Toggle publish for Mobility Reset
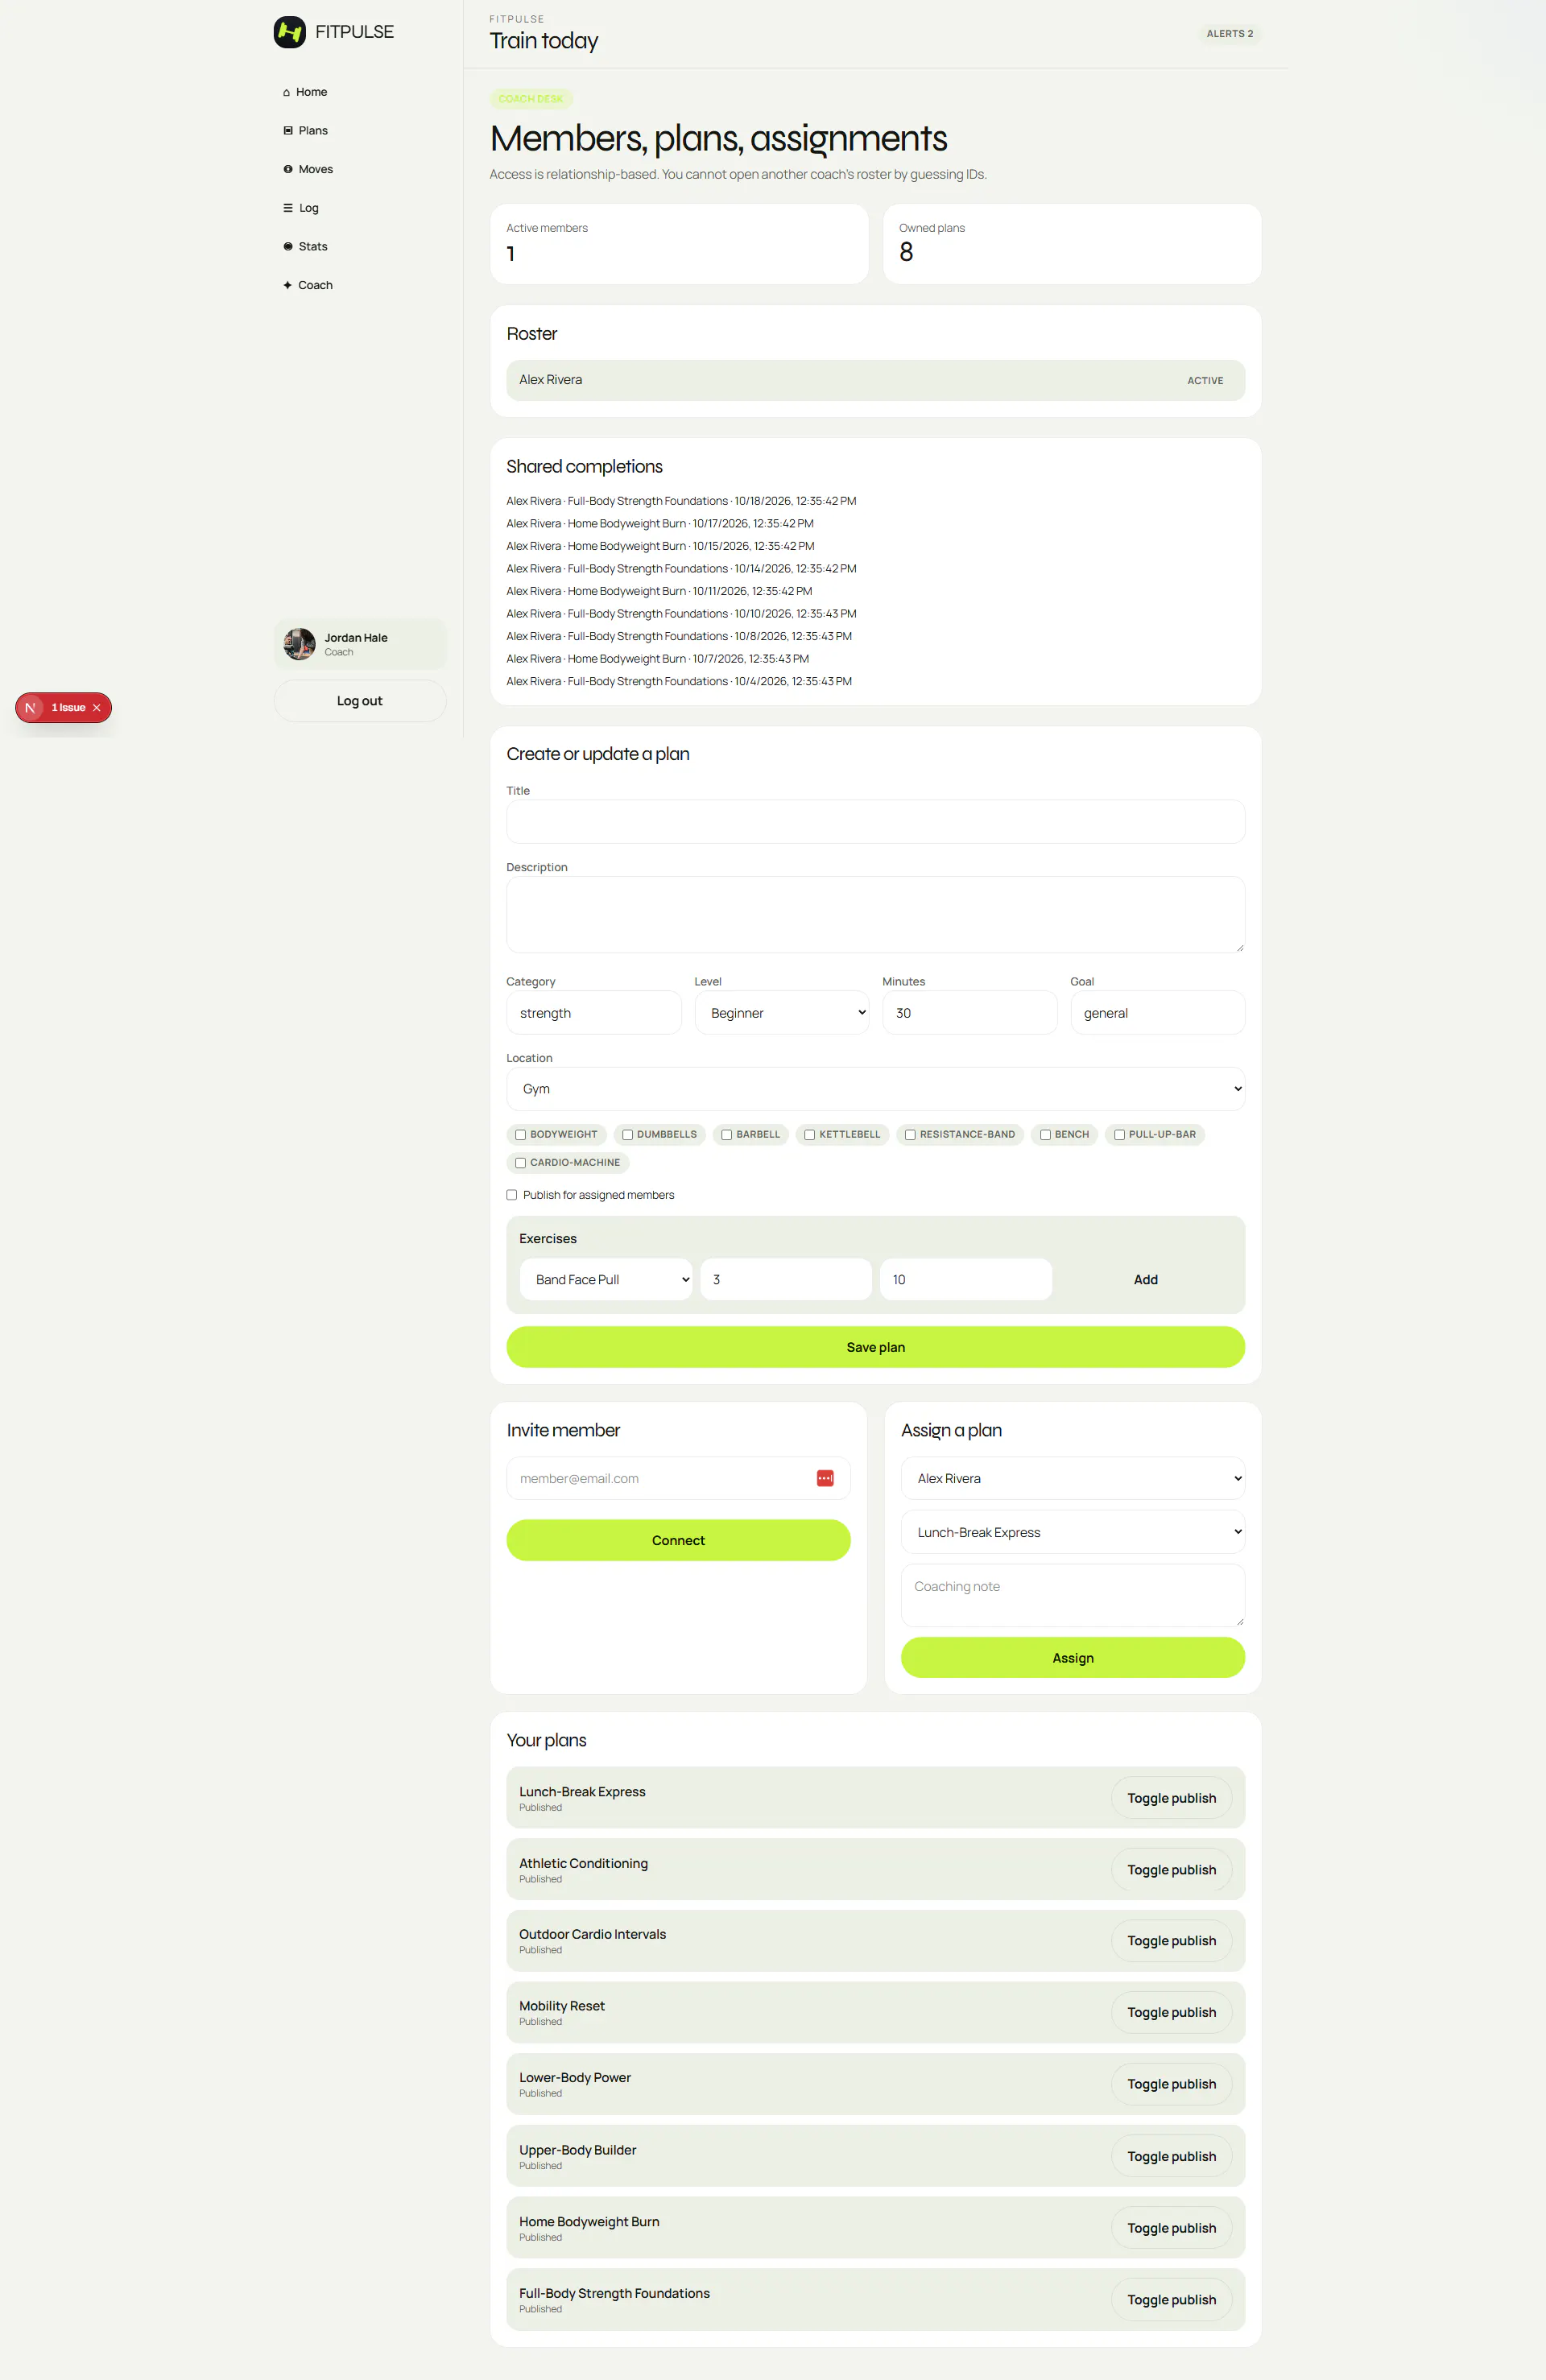This screenshot has width=1546, height=2380. point(1171,2013)
